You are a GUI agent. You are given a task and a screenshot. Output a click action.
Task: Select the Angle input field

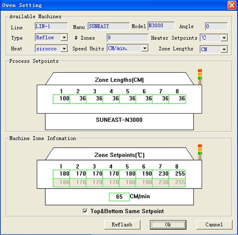[216, 26]
